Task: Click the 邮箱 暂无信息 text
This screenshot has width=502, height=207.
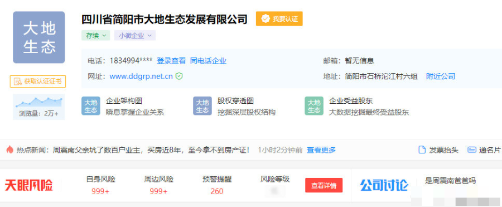Action: tap(360, 61)
